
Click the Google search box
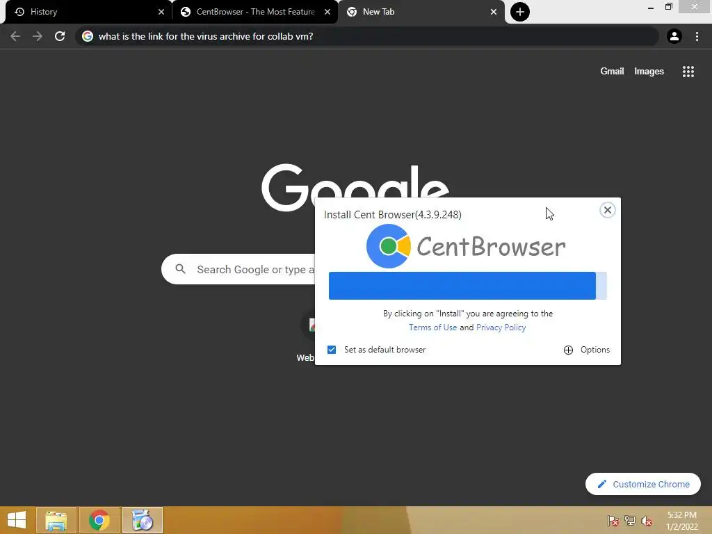point(238,269)
